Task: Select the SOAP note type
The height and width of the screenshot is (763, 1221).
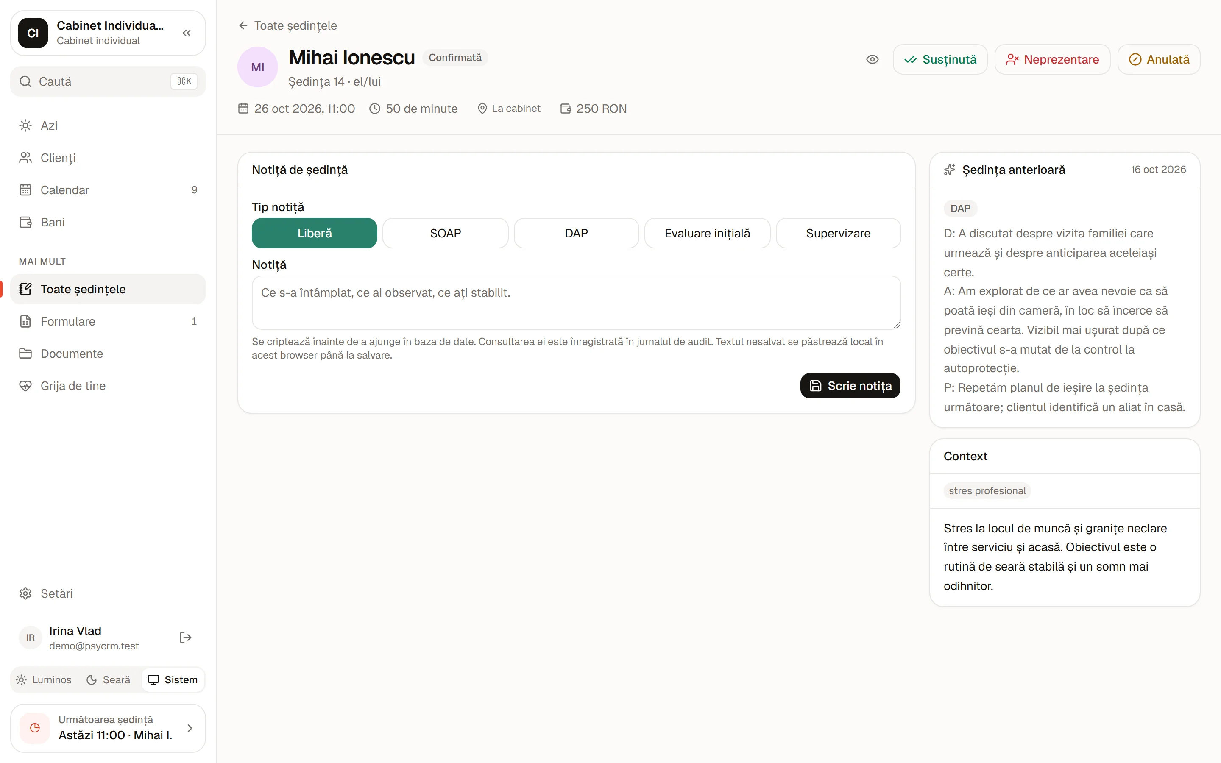Action: (x=445, y=233)
